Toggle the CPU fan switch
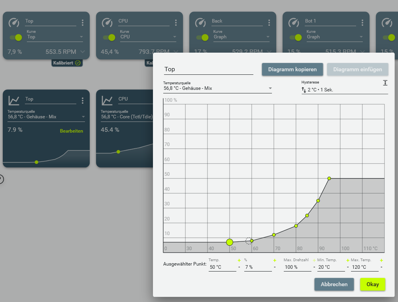The image size is (398, 302). click(x=109, y=38)
